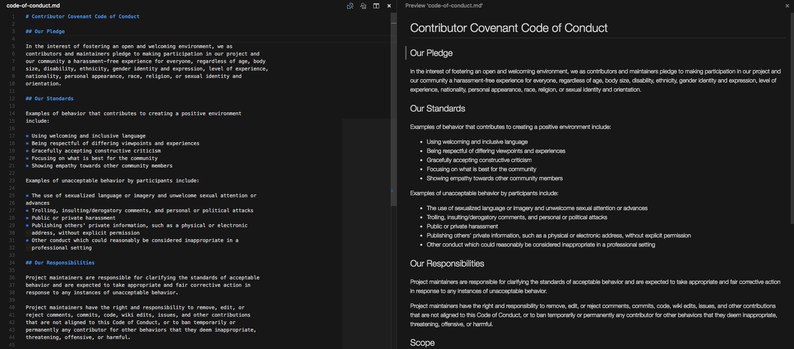Click the '## Our Responsibilities' line in source

click(x=60, y=263)
